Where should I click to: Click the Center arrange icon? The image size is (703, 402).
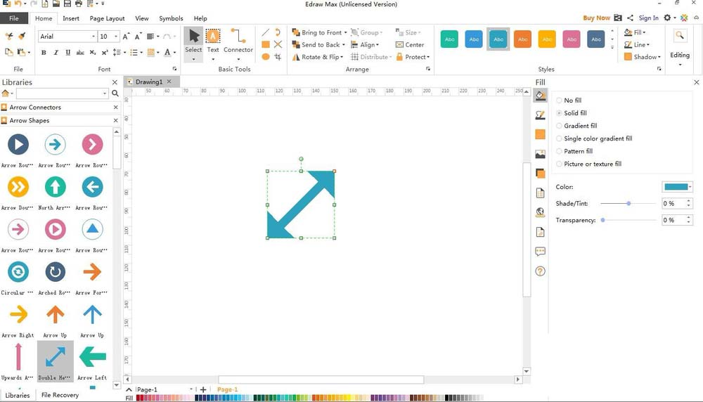pyautogui.click(x=410, y=45)
